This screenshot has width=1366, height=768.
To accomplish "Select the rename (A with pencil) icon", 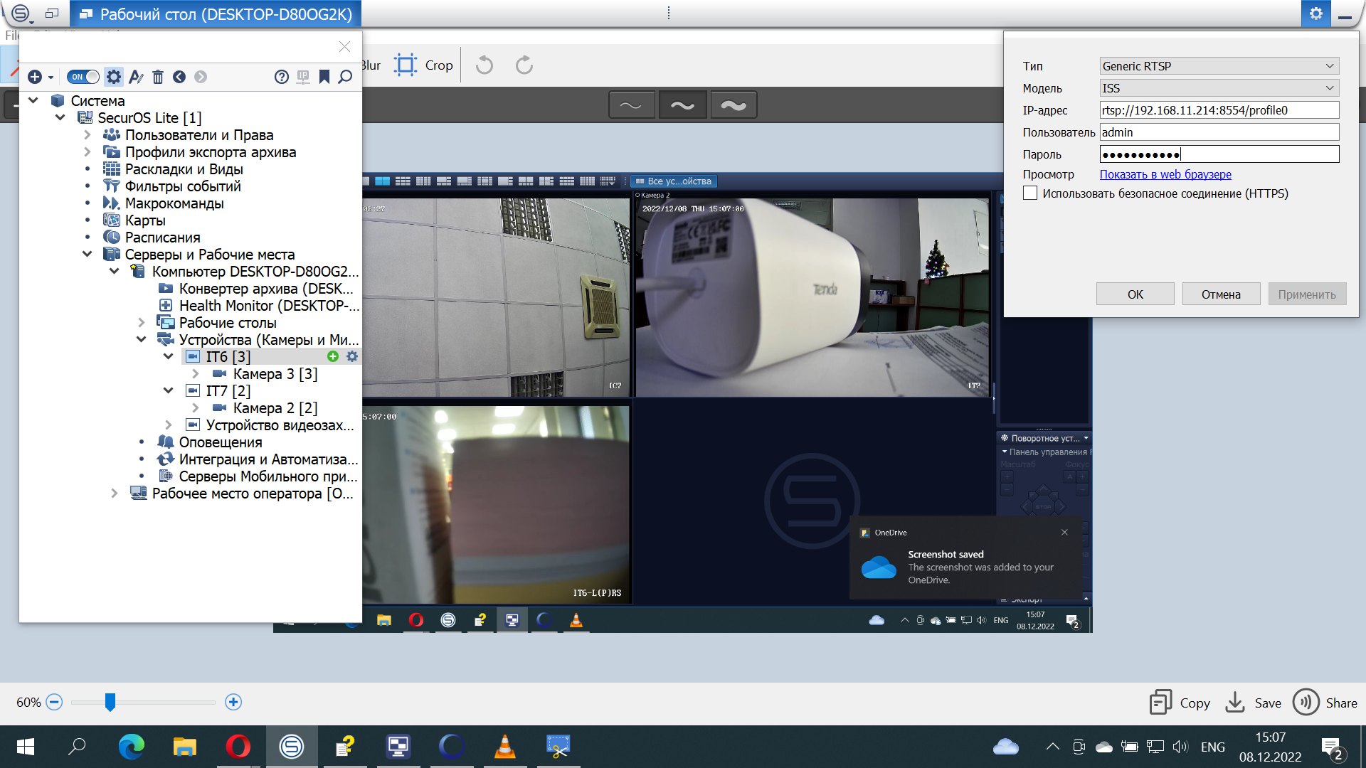I will point(136,77).
